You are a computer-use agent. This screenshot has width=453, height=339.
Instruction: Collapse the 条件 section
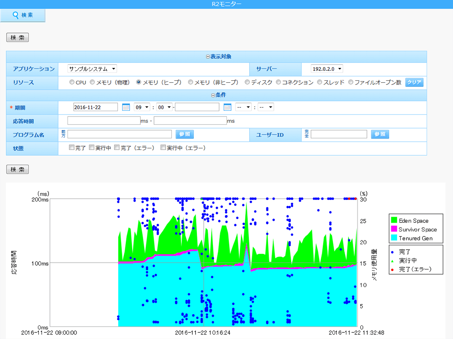[213, 95]
